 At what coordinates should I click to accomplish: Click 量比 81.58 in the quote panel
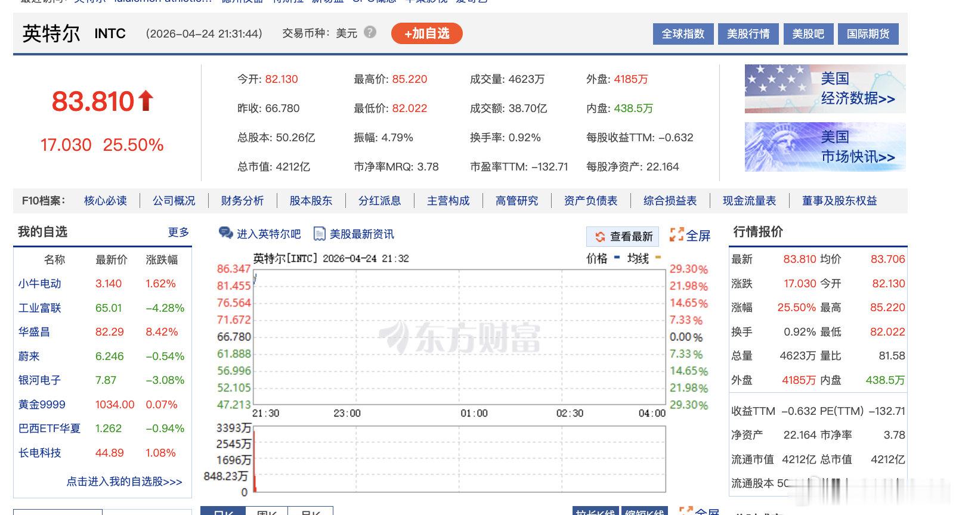click(892, 356)
